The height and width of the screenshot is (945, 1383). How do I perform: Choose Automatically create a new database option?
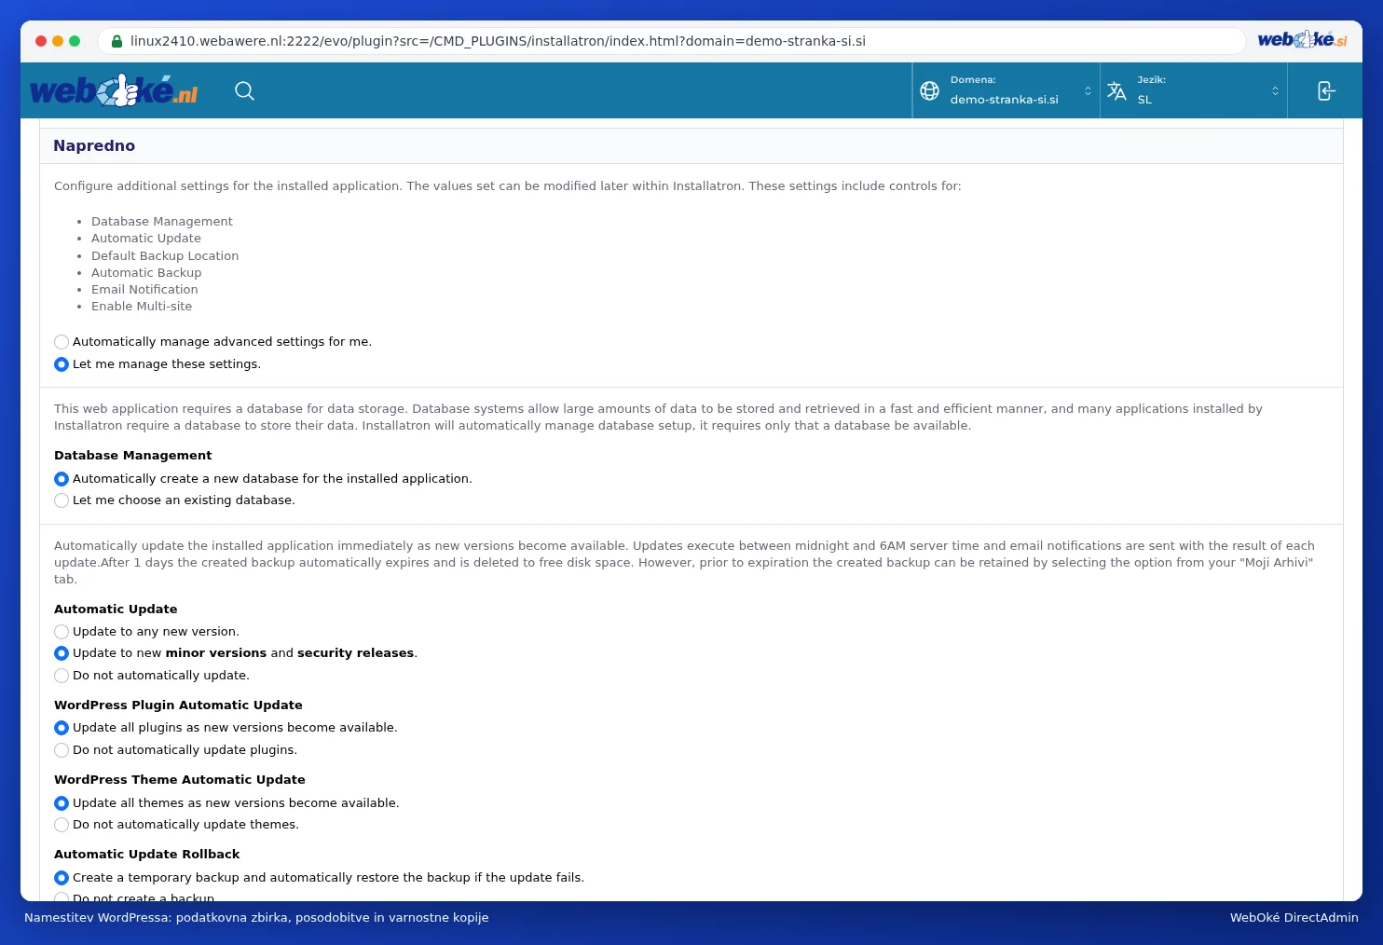point(62,479)
